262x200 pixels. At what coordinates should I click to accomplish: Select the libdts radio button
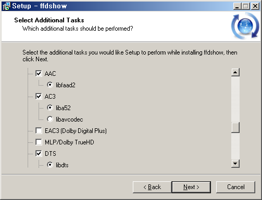coord(50,165)
